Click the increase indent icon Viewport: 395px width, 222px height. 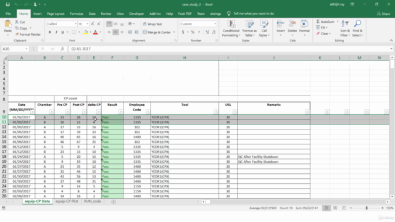coord(136,32)
